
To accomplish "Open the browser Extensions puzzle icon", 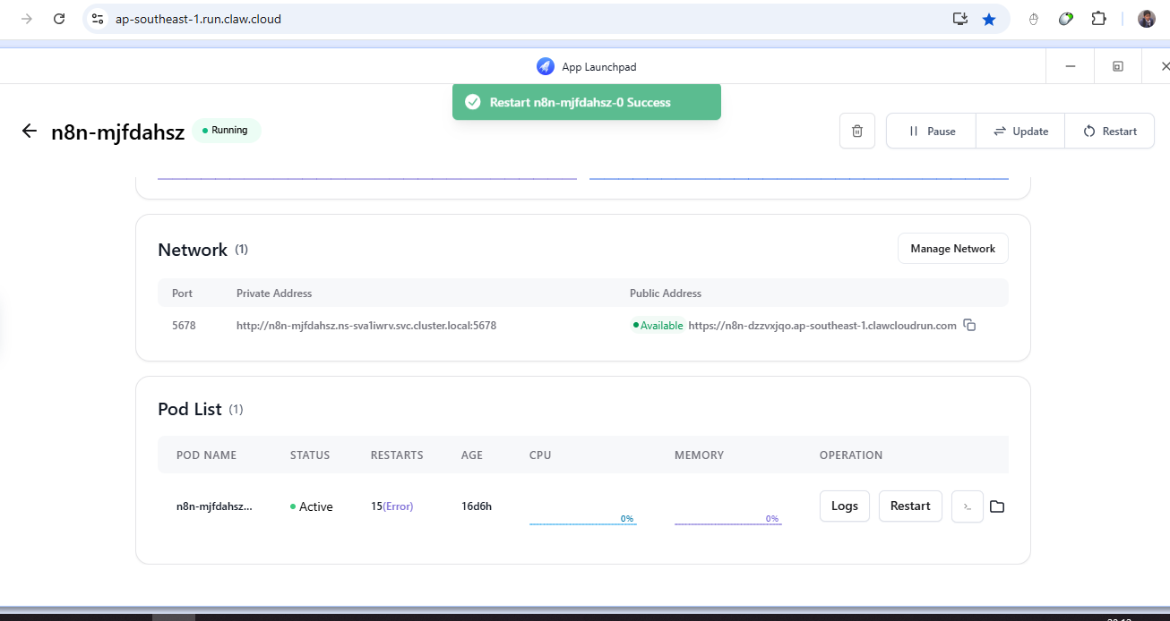I will coord(1098,19).
